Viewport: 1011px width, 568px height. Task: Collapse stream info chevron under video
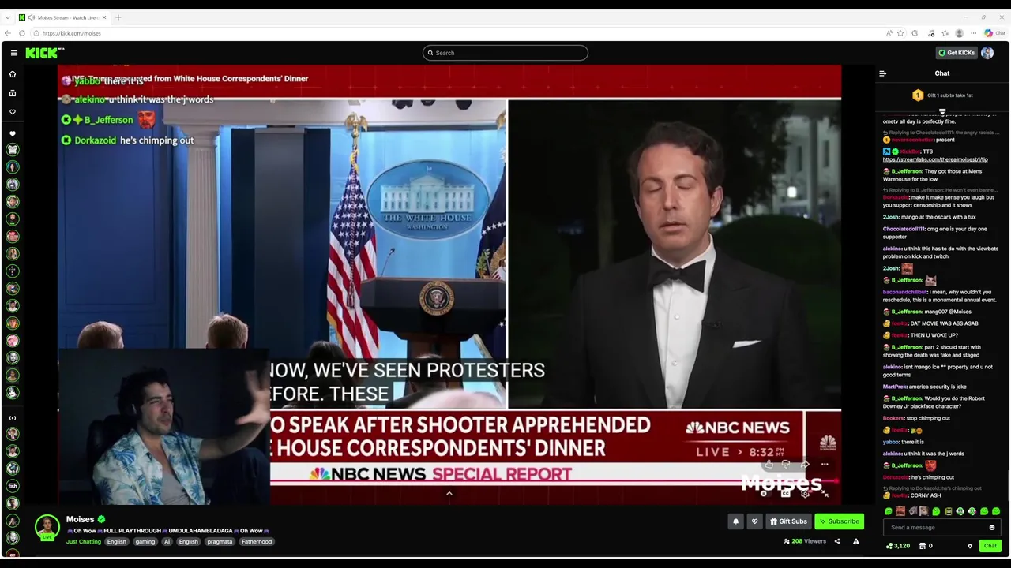pyautogui.click(x=449, y=494)
